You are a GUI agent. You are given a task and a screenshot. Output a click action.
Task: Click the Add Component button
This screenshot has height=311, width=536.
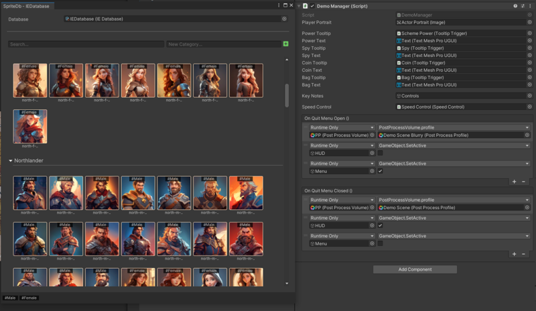(415, 269)
